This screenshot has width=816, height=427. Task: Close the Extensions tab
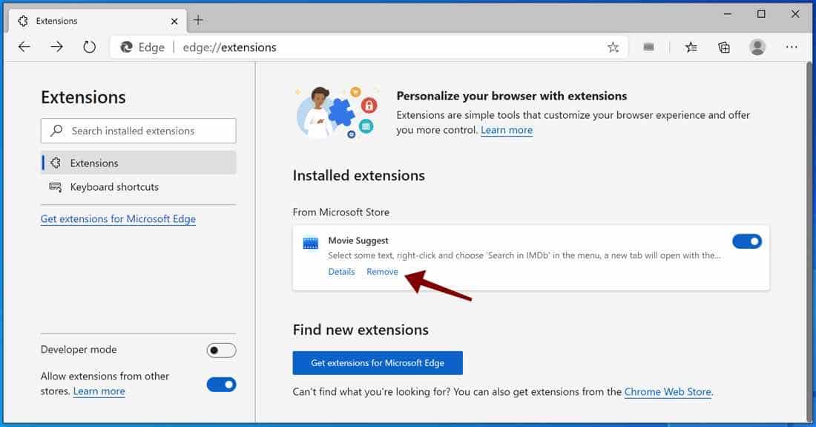click(x=174, y=22)
